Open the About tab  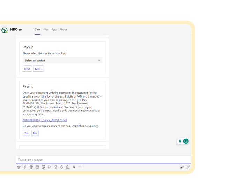coord(63,30)
